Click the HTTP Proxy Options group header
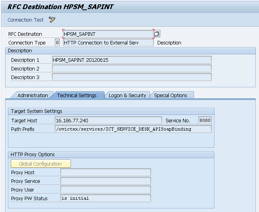This screenshot has height=212, width=259. tap(111, 155)
